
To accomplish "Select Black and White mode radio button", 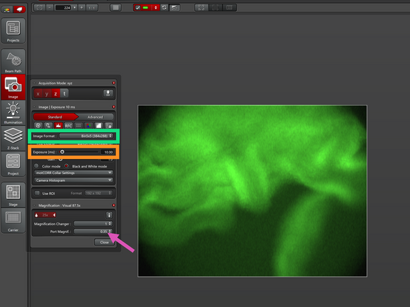I will 66,166.
